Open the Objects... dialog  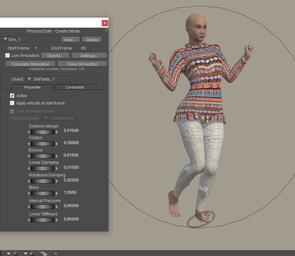55,56
